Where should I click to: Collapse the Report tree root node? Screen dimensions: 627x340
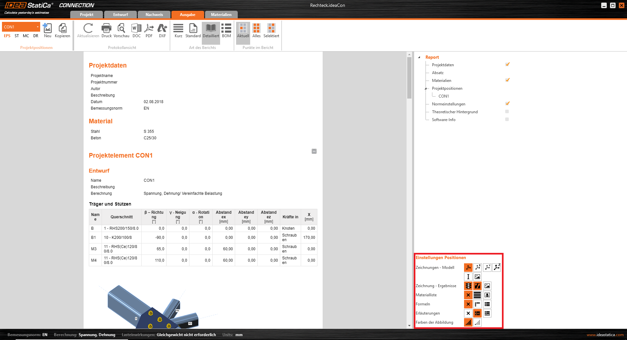[419, 57]
